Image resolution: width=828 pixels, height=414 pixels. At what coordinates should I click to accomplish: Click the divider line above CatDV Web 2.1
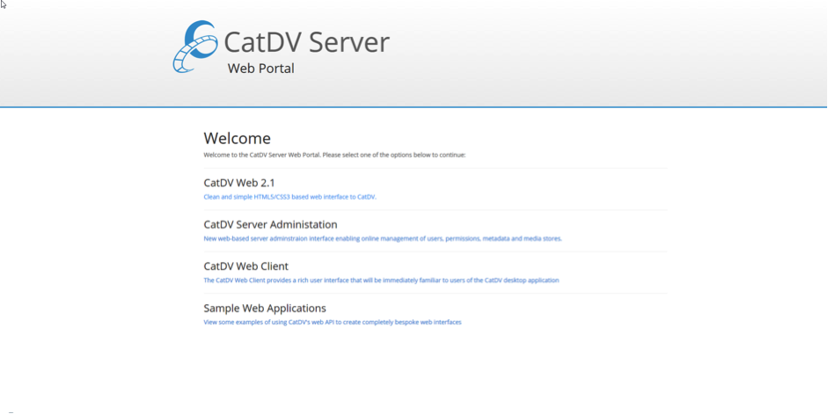435,168
